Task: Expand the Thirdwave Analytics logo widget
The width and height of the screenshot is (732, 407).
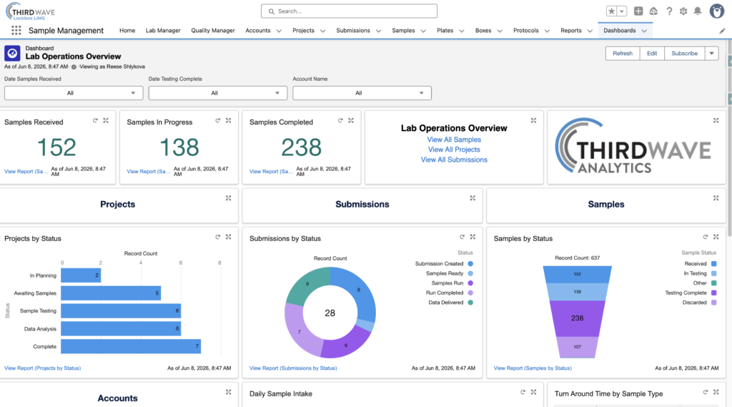Action: click(716, 121)
